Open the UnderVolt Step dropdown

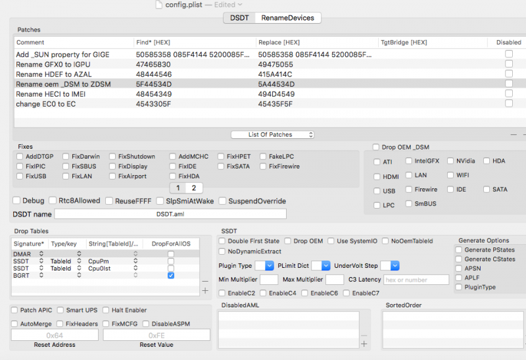click(x=390, y=265)
